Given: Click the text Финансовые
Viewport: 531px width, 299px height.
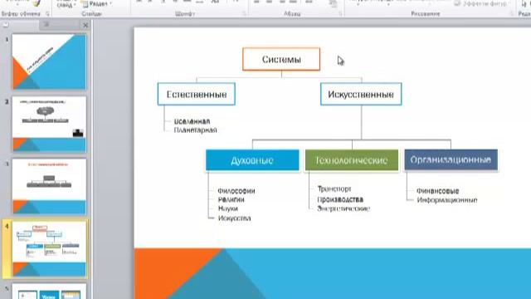Looking at the screenshot, I should coord(438,191).
